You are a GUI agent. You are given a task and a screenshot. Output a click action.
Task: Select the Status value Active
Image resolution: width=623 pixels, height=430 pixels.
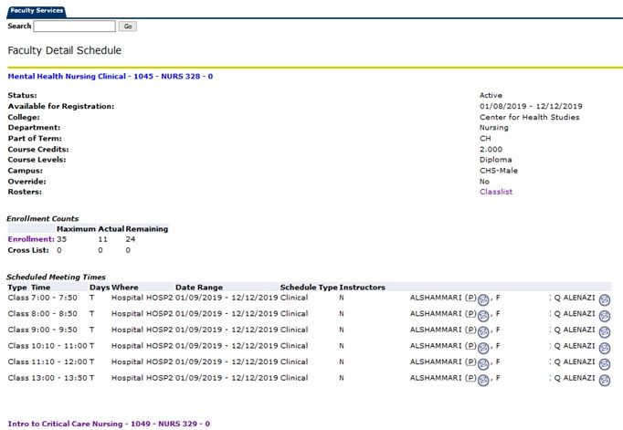click(x=491, y=95)
